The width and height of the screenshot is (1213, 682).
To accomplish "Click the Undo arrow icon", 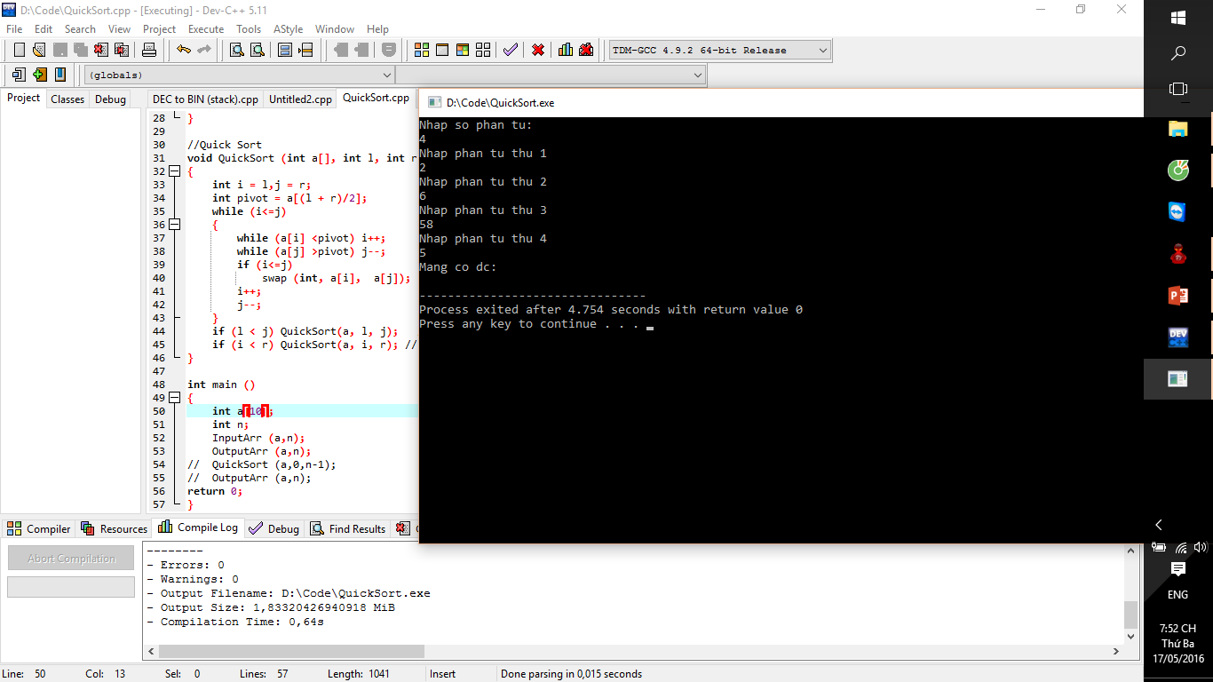I will [183, 50].
